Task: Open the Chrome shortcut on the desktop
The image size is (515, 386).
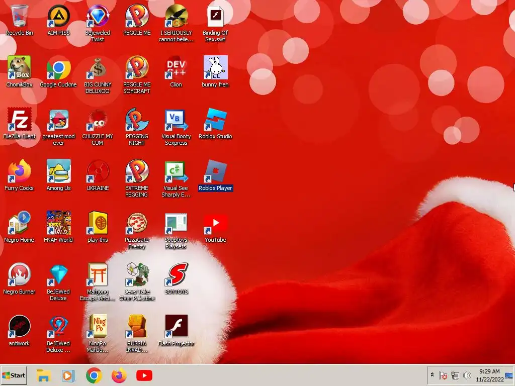Action: point(58,71)
